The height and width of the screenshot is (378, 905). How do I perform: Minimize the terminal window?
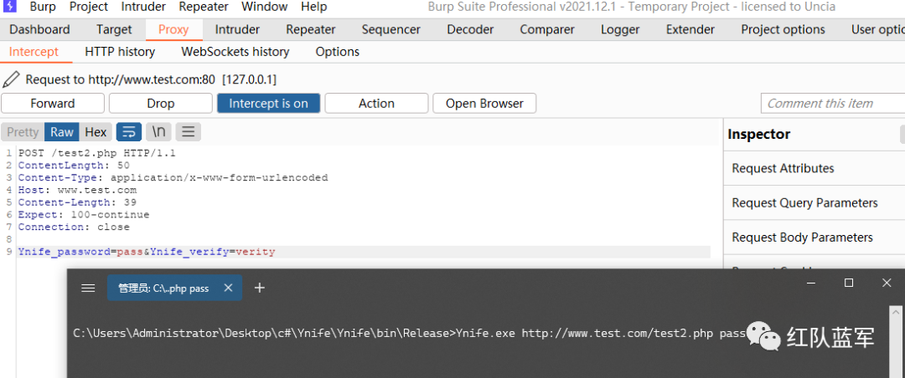click(811, 283)
